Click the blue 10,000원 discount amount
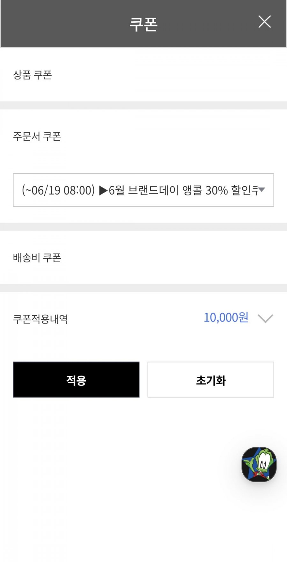287x562 pixels. 226,317
